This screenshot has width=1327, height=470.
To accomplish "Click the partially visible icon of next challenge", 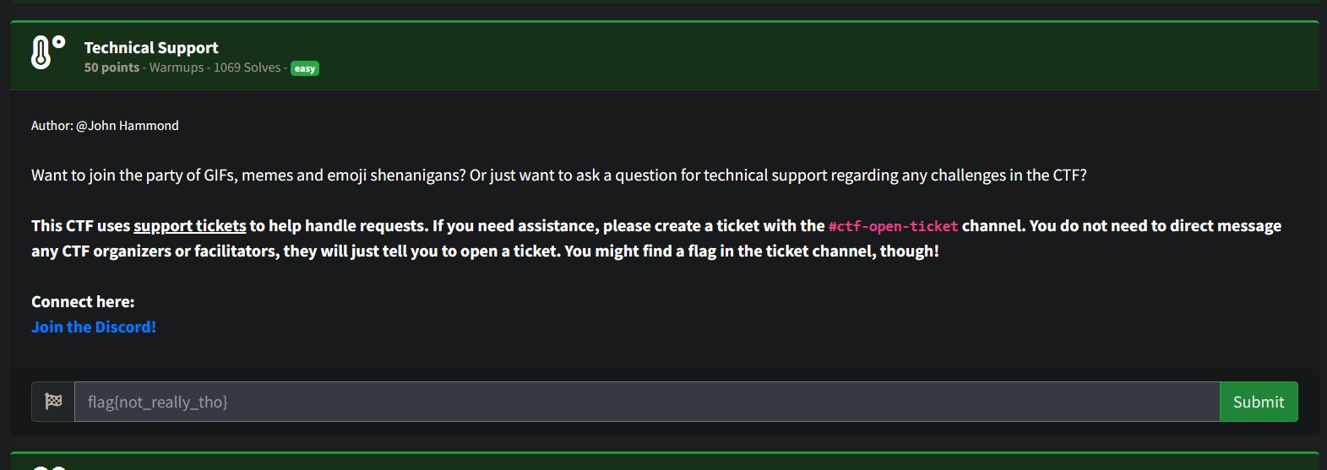I will pyautogui.click(x=48, y=467).
